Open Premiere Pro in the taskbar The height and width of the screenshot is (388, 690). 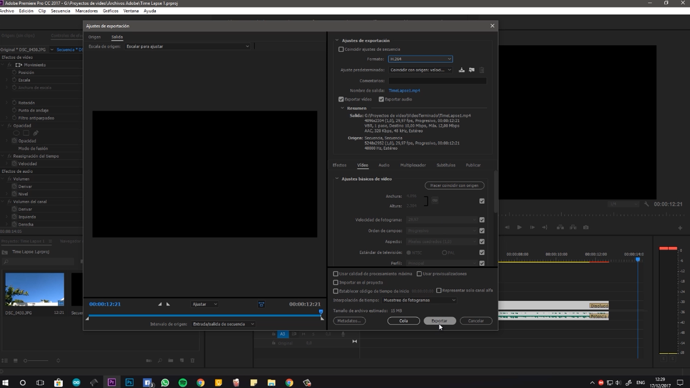click(112, 382)
